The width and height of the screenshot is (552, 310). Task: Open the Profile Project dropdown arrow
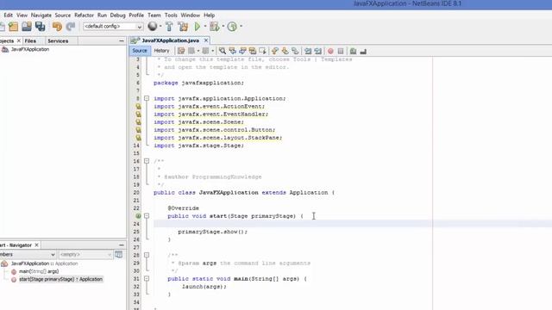coord(241,27)
